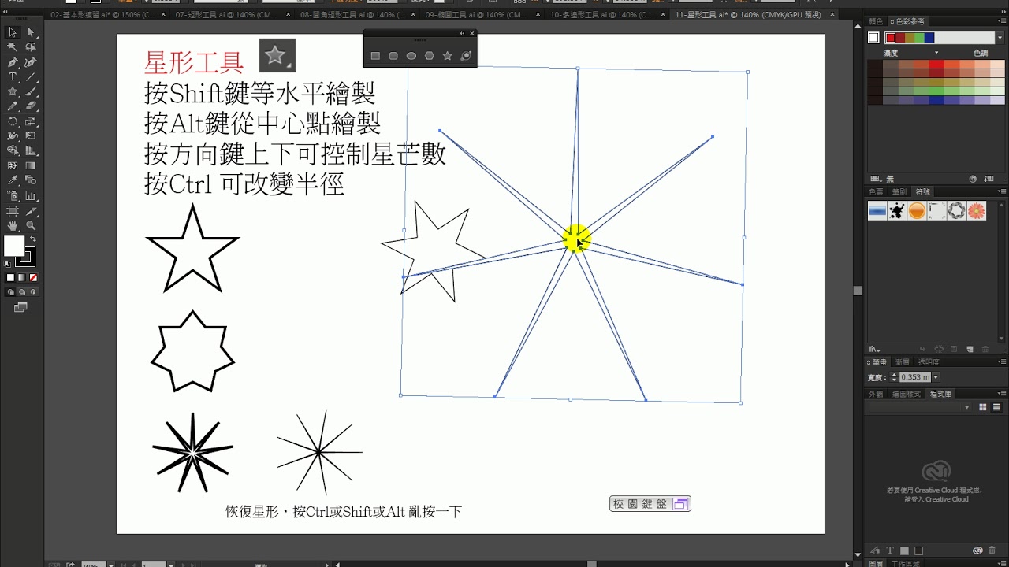Select the Column Graph tool
This screenshot has height=567, width=1009.
tap(31, 196)
